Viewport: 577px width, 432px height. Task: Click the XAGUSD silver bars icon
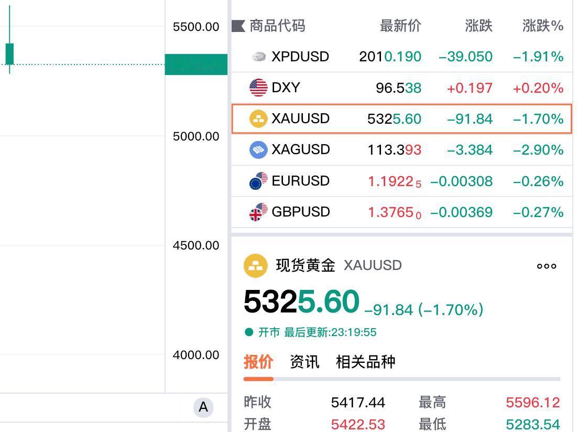click(258, 150)
